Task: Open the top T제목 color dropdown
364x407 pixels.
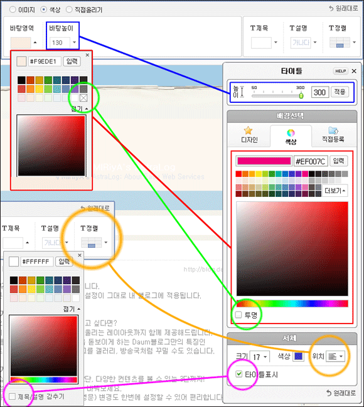Action: 276,42
